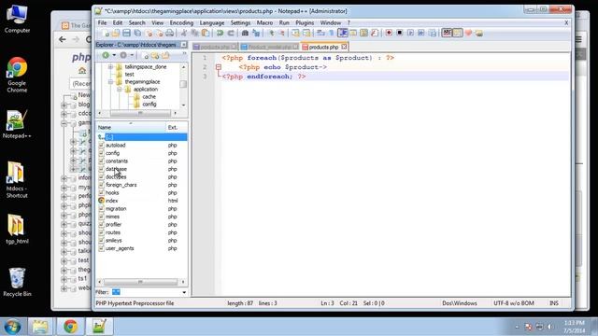The height and width of the screenshot is (336, 598).
Task: Collapse the code fold marker on line 2
Action: coord(218,67)
